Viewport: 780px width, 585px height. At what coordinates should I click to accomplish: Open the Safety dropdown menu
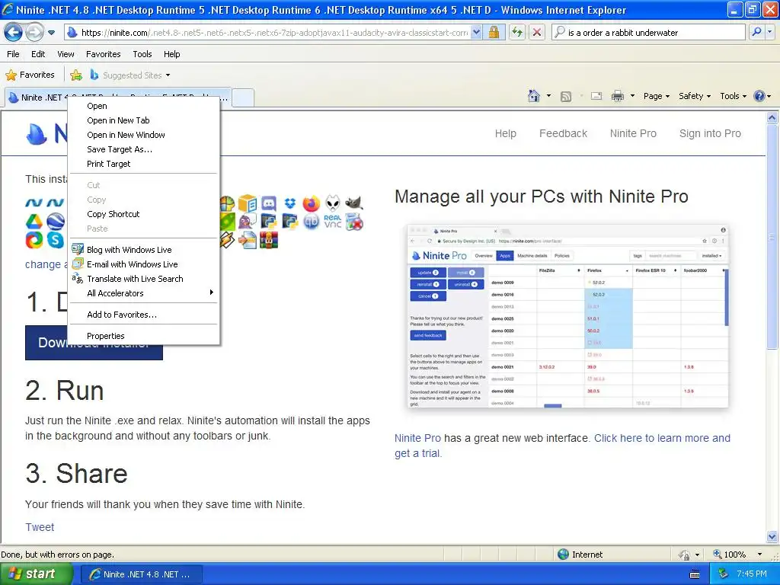pyautogui.click(x=695, y=96)
